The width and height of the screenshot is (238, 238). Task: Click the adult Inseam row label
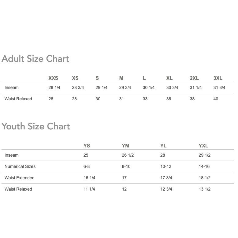coord(12,88)
